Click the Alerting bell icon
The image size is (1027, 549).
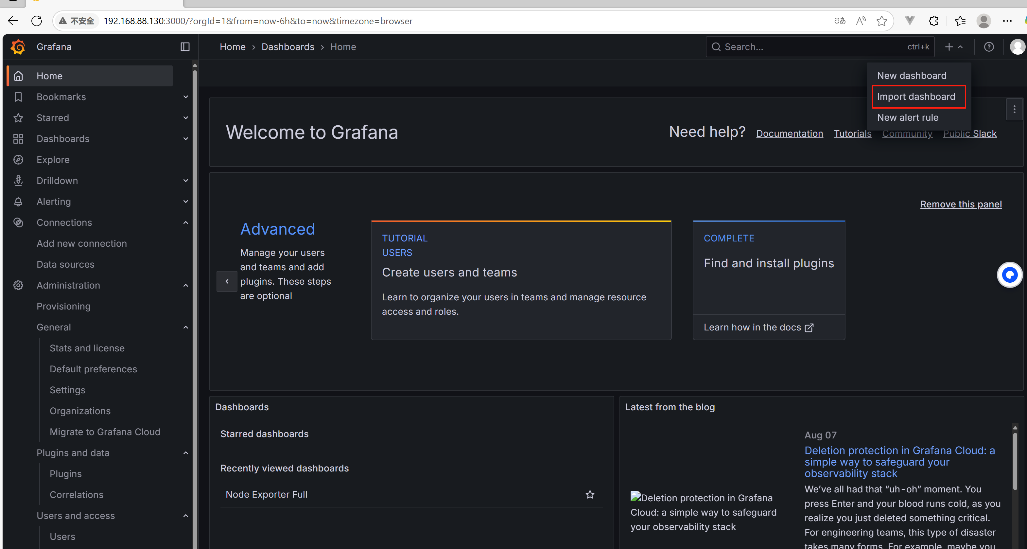click(x=18, y=201)
